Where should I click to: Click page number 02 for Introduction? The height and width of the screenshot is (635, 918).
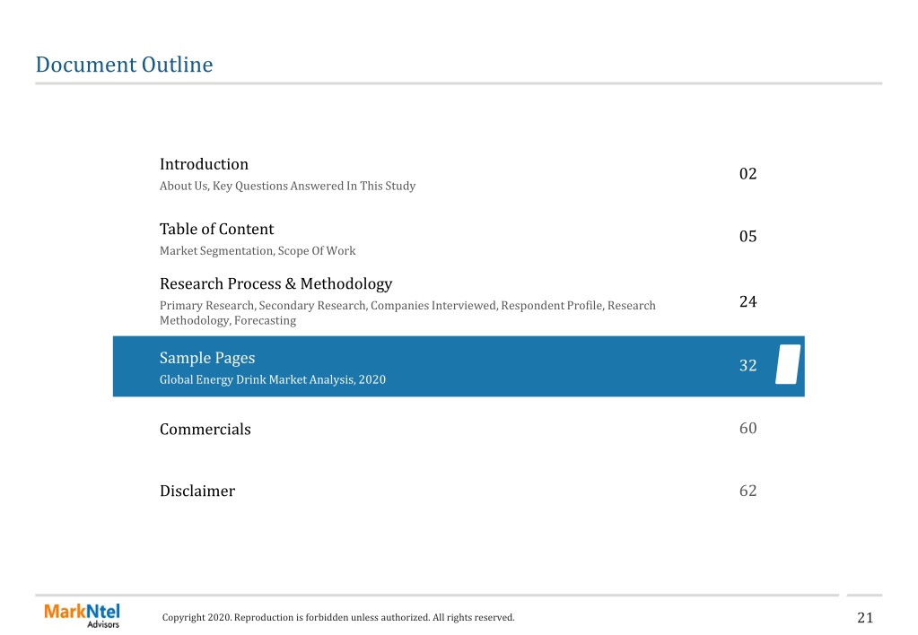(748, 174)
